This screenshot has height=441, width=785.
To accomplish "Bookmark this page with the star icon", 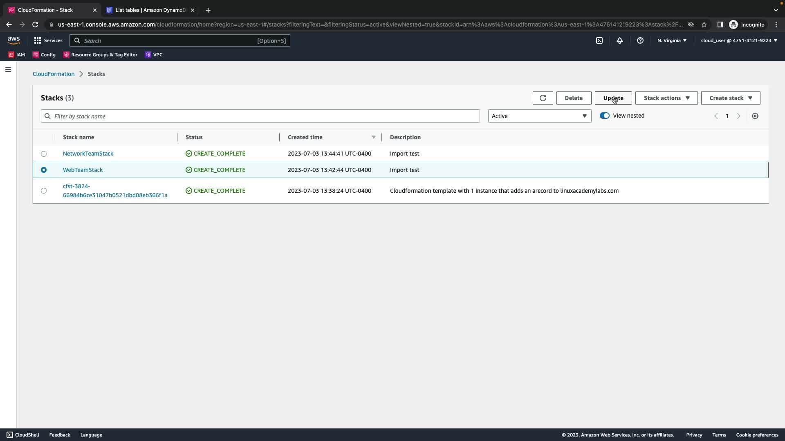I will [x=704, y=24].
